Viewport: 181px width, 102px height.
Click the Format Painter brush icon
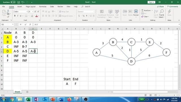[8, 17]
